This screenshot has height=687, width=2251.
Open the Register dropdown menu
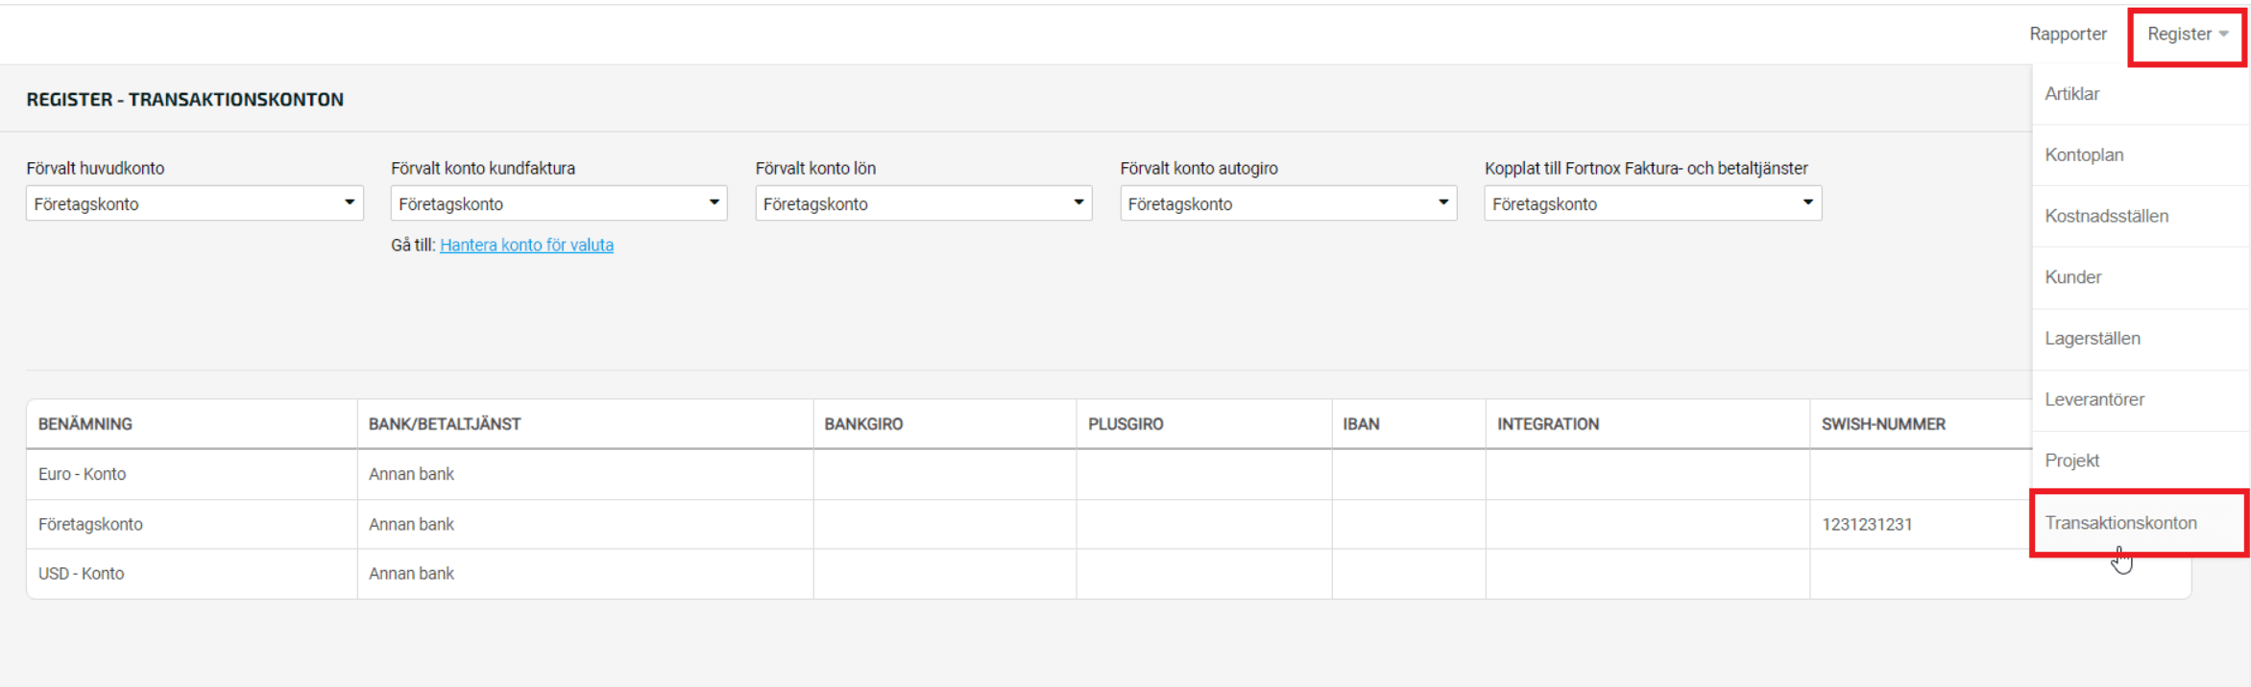click(x=2187, y=35)
